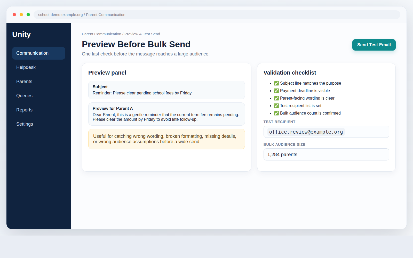Click the text Subject line matches the purpose

click(x=311, y=83)
